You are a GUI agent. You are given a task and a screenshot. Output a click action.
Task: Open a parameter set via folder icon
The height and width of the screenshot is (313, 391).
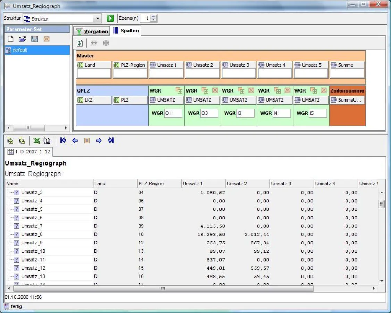pyautogui.click(x=22, y=39)
